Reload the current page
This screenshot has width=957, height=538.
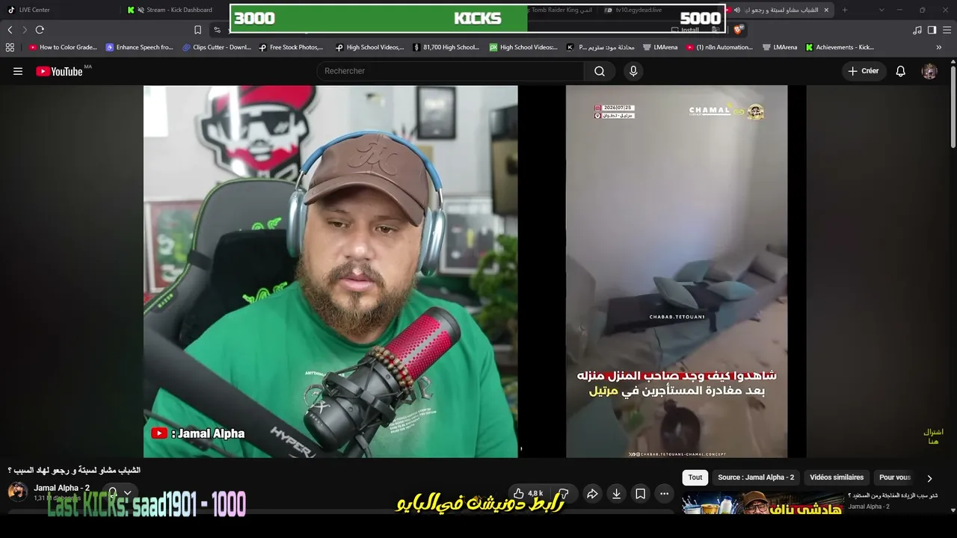point(40,30)
